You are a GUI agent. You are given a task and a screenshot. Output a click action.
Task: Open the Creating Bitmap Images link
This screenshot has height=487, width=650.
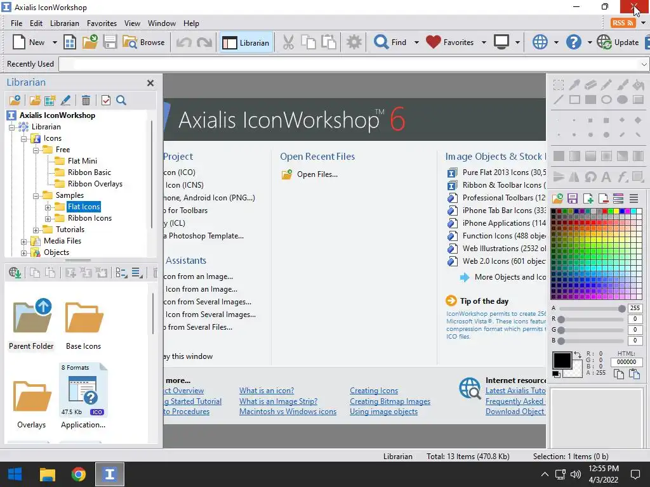[390, 401]
